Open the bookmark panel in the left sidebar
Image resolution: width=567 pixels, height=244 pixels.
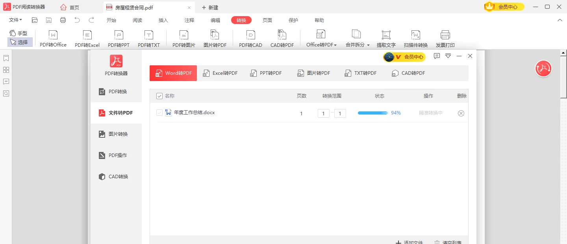6,58
